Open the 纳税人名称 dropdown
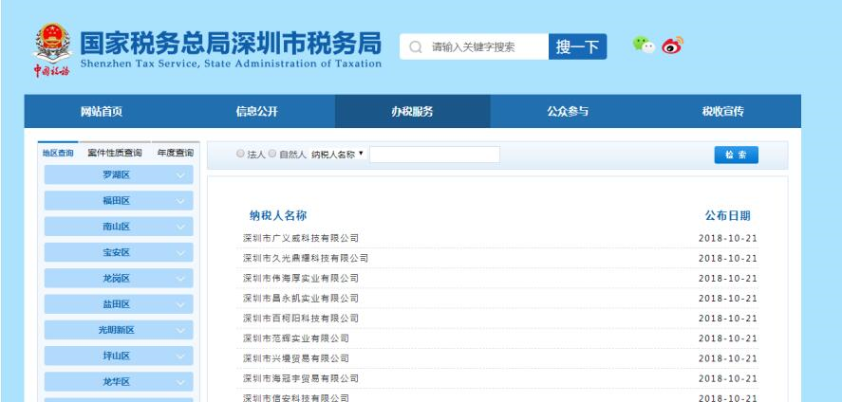Screen dimensions: 842x402 tap(338, 155)
